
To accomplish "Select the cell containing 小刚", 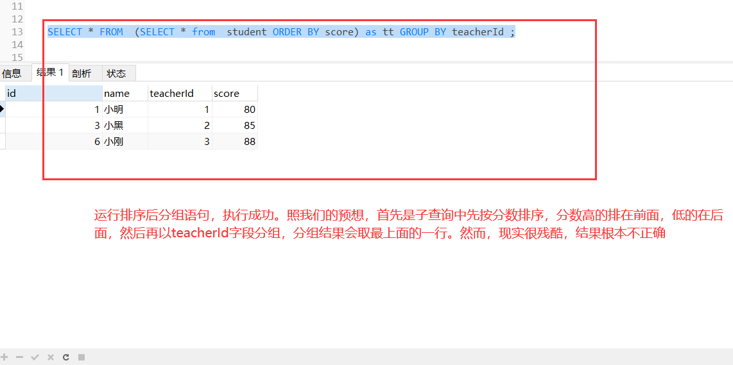I will [125, 141].
